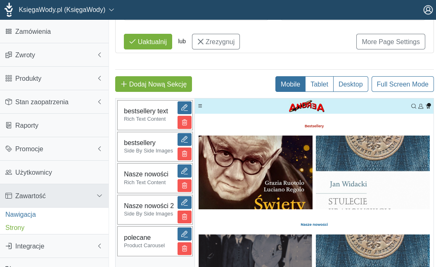Expand the Promocje menu chevron
Image resolution: width=436 pixels, height=267 pixels.
click(x=100, y=149)
